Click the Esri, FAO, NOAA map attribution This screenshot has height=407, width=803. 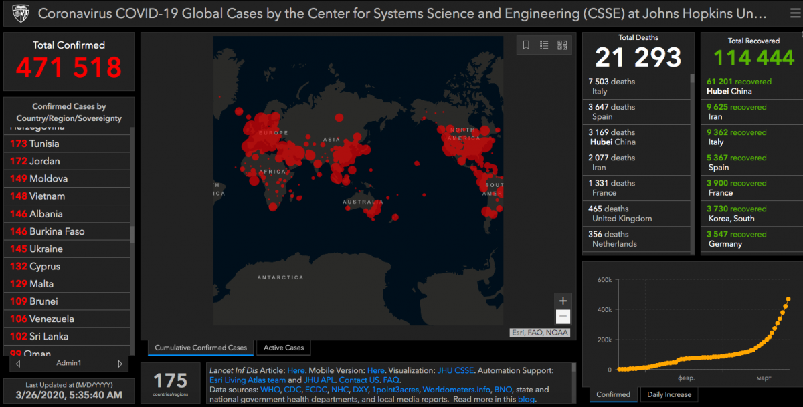click(x=539, y=332)
